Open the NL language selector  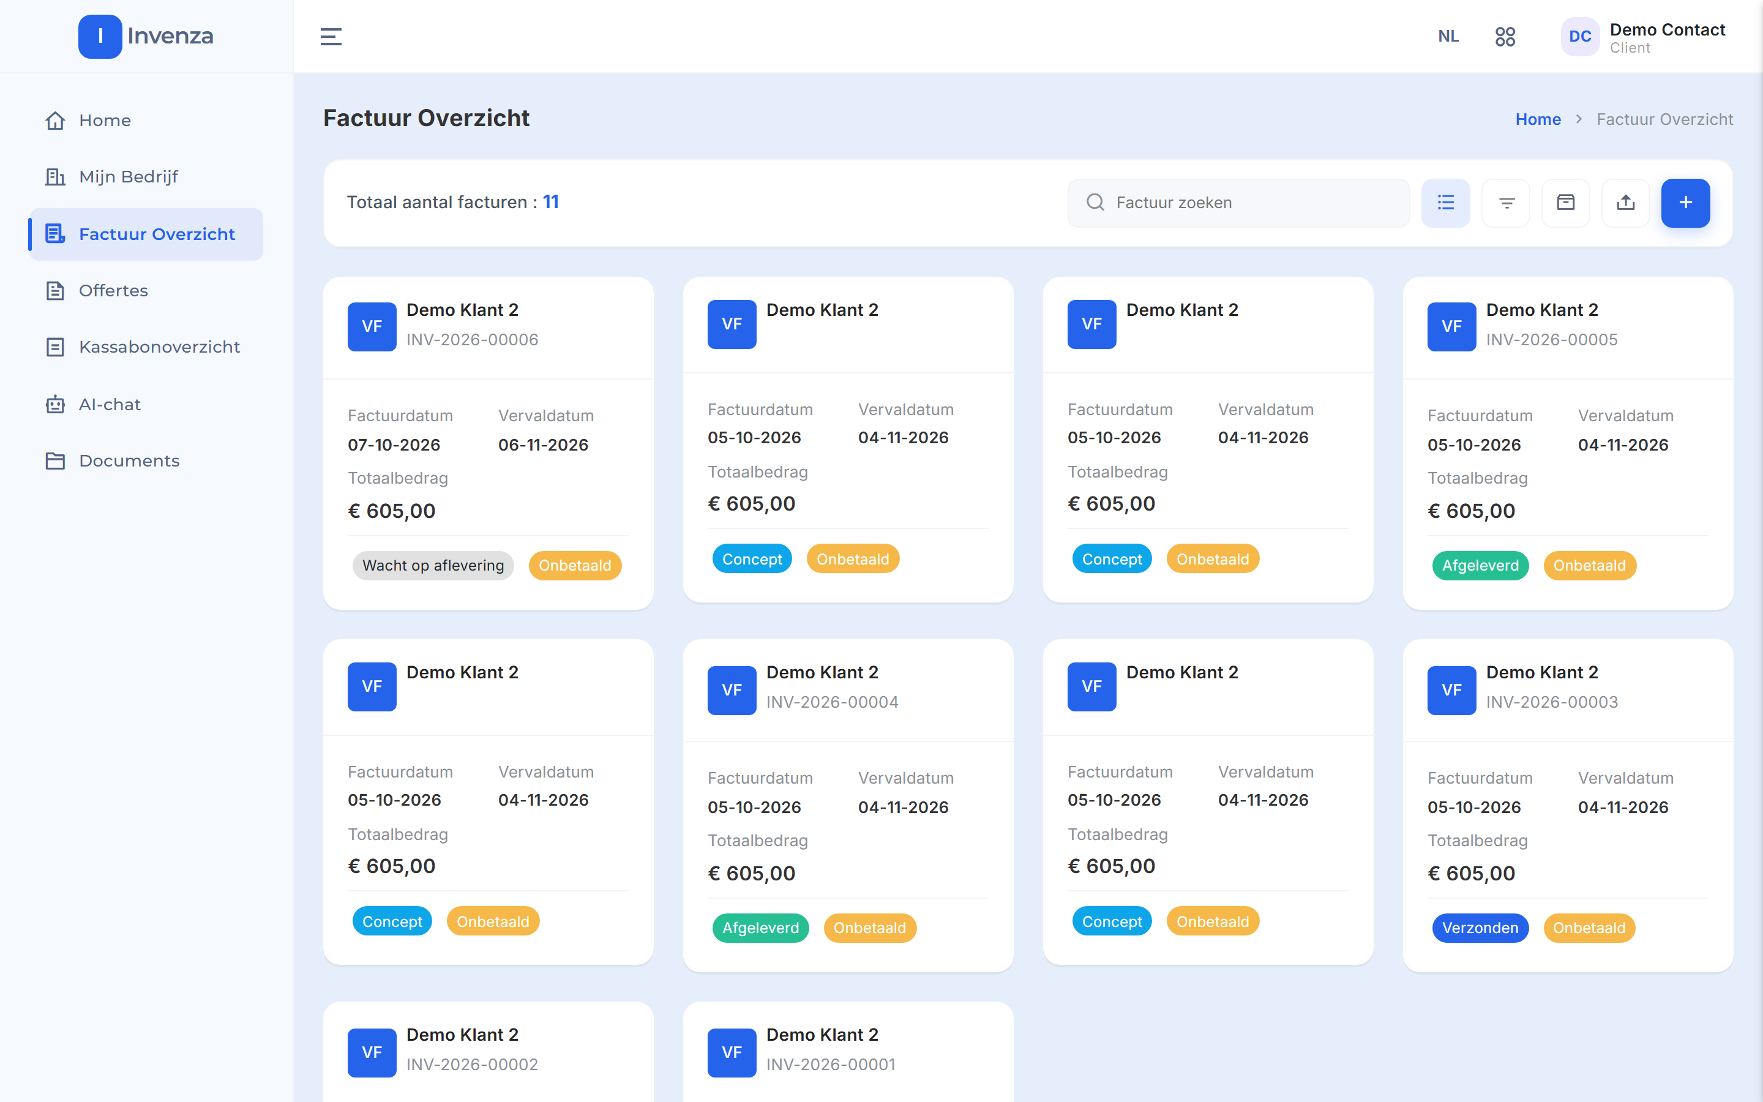(x=1448, y=37)
